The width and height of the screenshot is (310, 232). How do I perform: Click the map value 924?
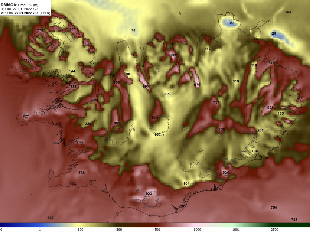tap(226, 173)
